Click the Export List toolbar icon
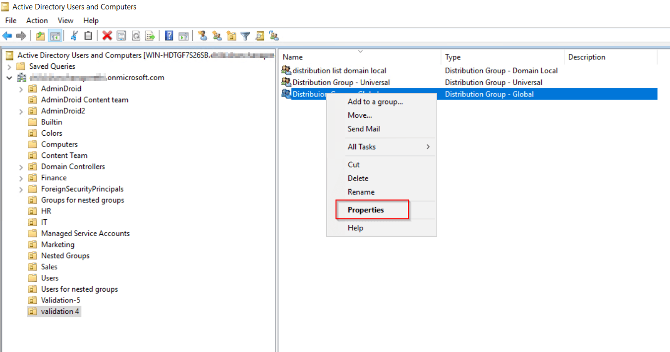This screenshot has width=670, height=352. click(150, 36)
